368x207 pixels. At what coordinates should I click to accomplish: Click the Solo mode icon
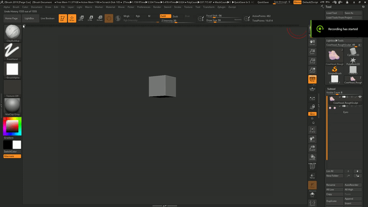tap(312, 195)
